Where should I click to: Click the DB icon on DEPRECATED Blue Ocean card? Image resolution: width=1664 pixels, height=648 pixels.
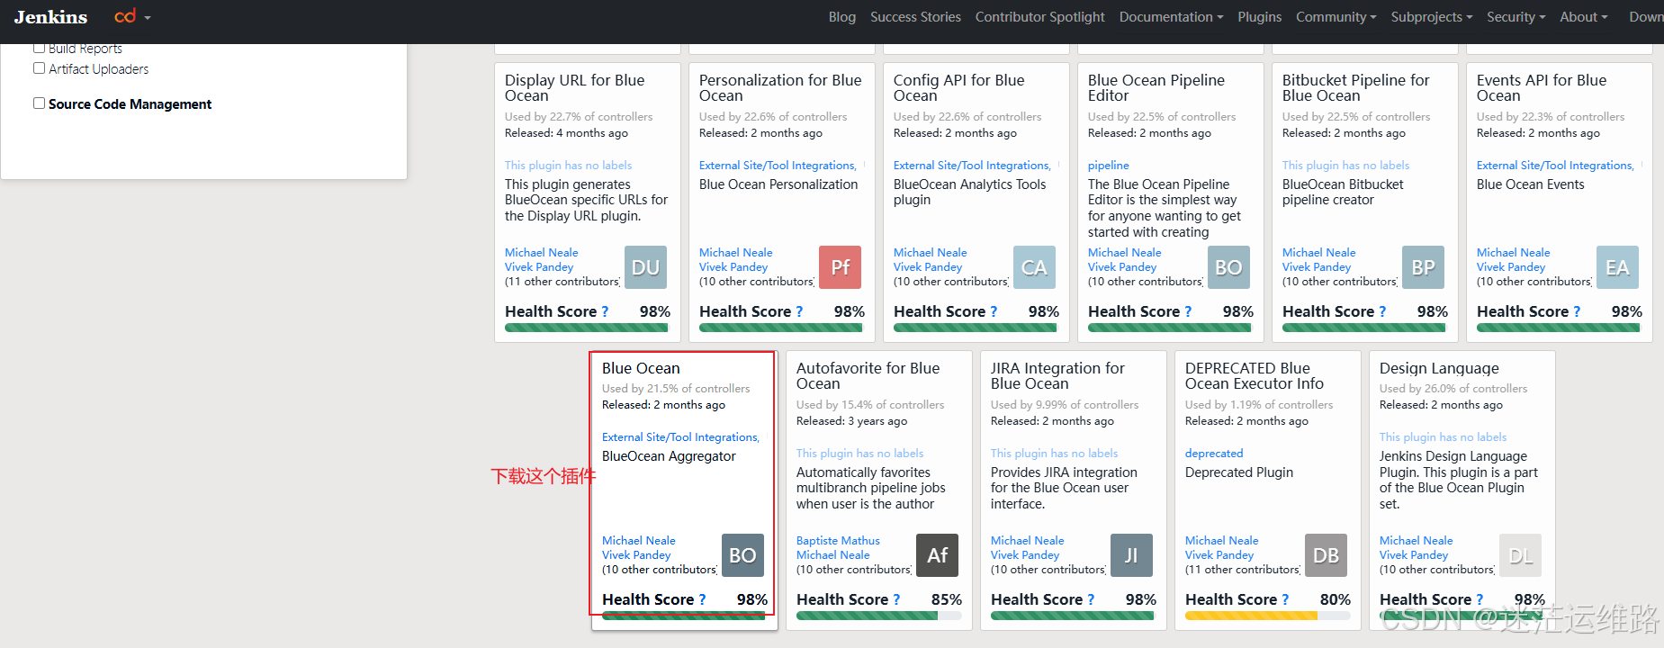pos(1326,555)
